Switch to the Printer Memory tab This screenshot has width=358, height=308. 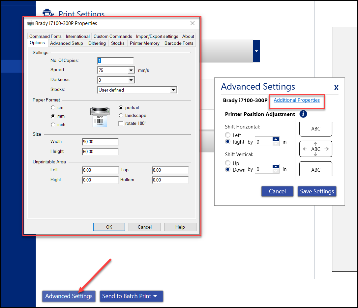(144, 43)
